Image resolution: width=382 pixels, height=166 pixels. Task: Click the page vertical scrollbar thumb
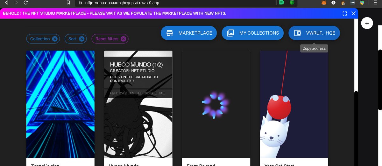pyautogui.click(x=380, y=80)
